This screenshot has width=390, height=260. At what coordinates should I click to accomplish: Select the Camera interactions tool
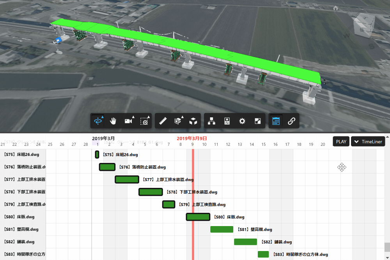click(128, 121)
